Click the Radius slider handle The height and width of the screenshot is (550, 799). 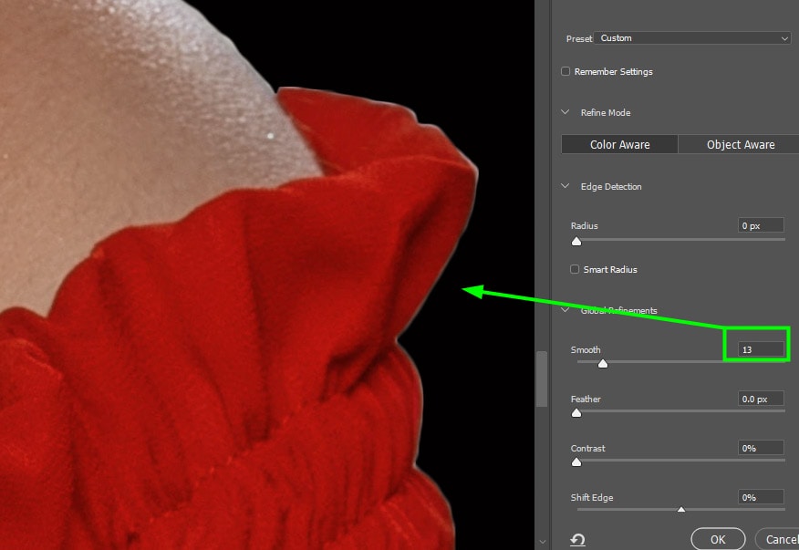click(x=576, y=242)
